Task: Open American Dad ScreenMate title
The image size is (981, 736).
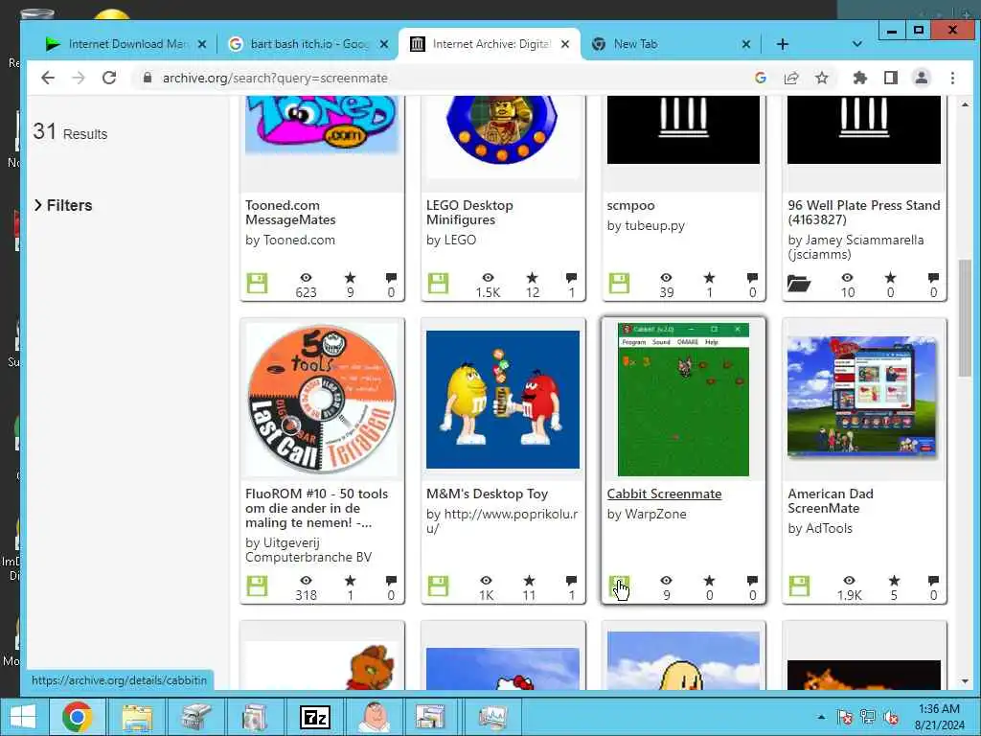Action: [831, 500]
